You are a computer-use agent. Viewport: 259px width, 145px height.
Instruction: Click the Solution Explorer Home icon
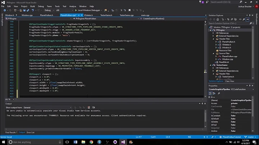click(x=218, y=19)
